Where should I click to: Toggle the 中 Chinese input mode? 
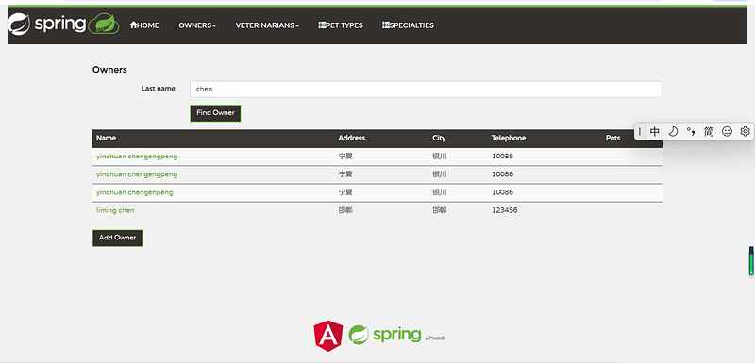coord(654,131)
